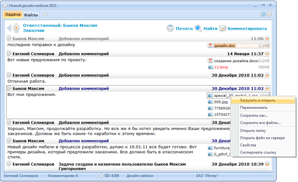Click the back arrow next to Ответственный
The image size is (298, 182).
9,28
